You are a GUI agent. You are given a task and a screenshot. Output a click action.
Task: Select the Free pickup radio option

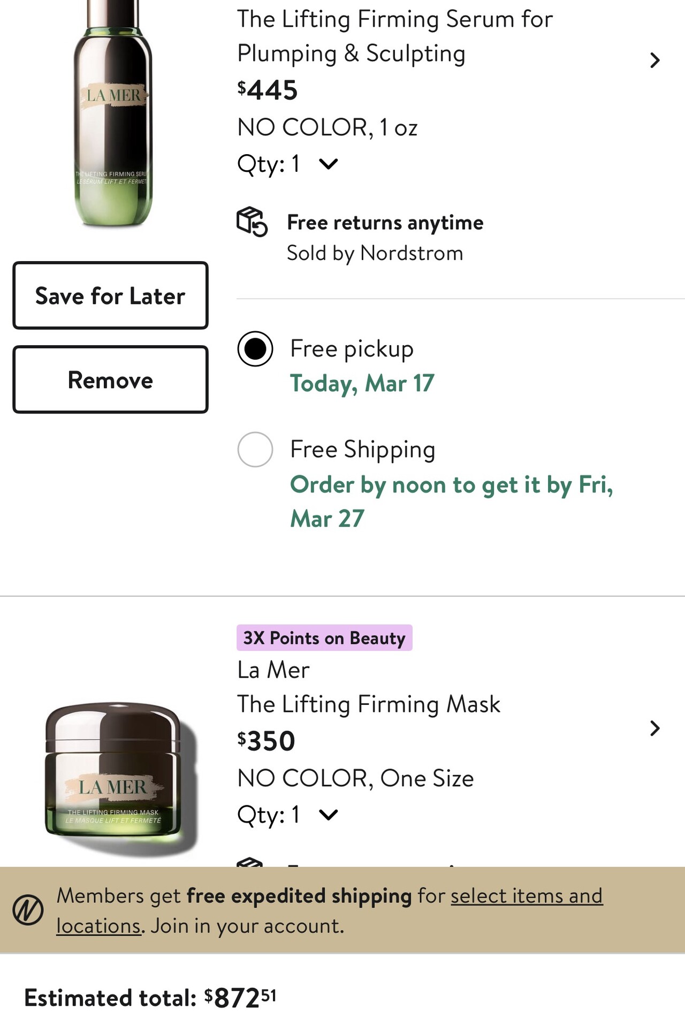coord(255,349)
